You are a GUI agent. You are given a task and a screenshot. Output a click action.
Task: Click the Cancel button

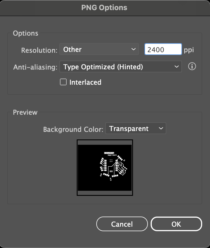pos(122,224)
